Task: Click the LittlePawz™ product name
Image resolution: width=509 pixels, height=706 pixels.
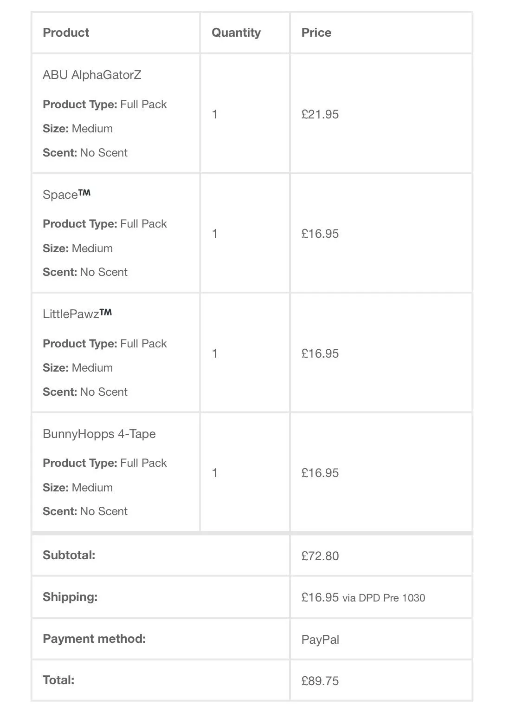Action: 77,314
